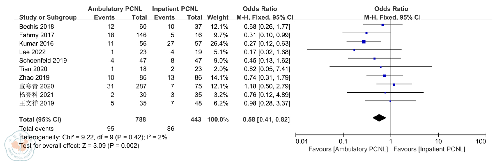Click the large blue square for Kumar 2016

point(364,42)
